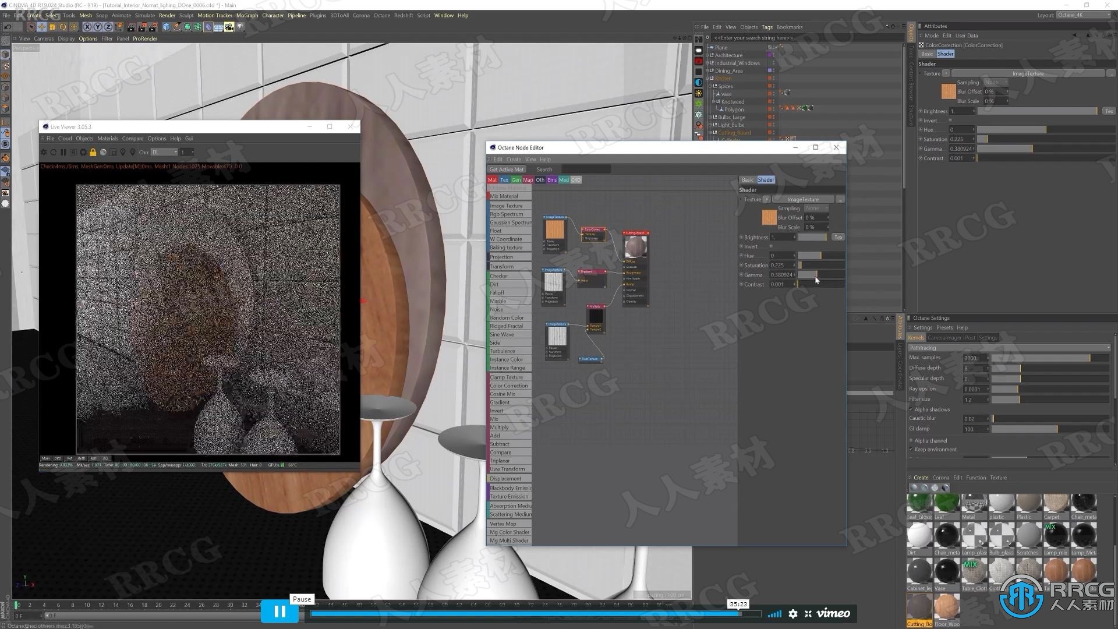Open the Render menu in main menu bar
This screenshot has width=1118, height=629.
(167, 15)
